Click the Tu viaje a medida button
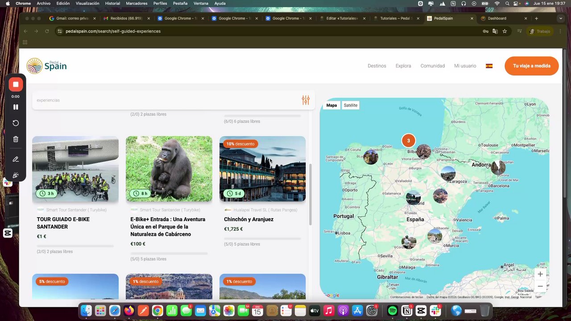Viewport: 571px width, 321px height. [532, 66]
